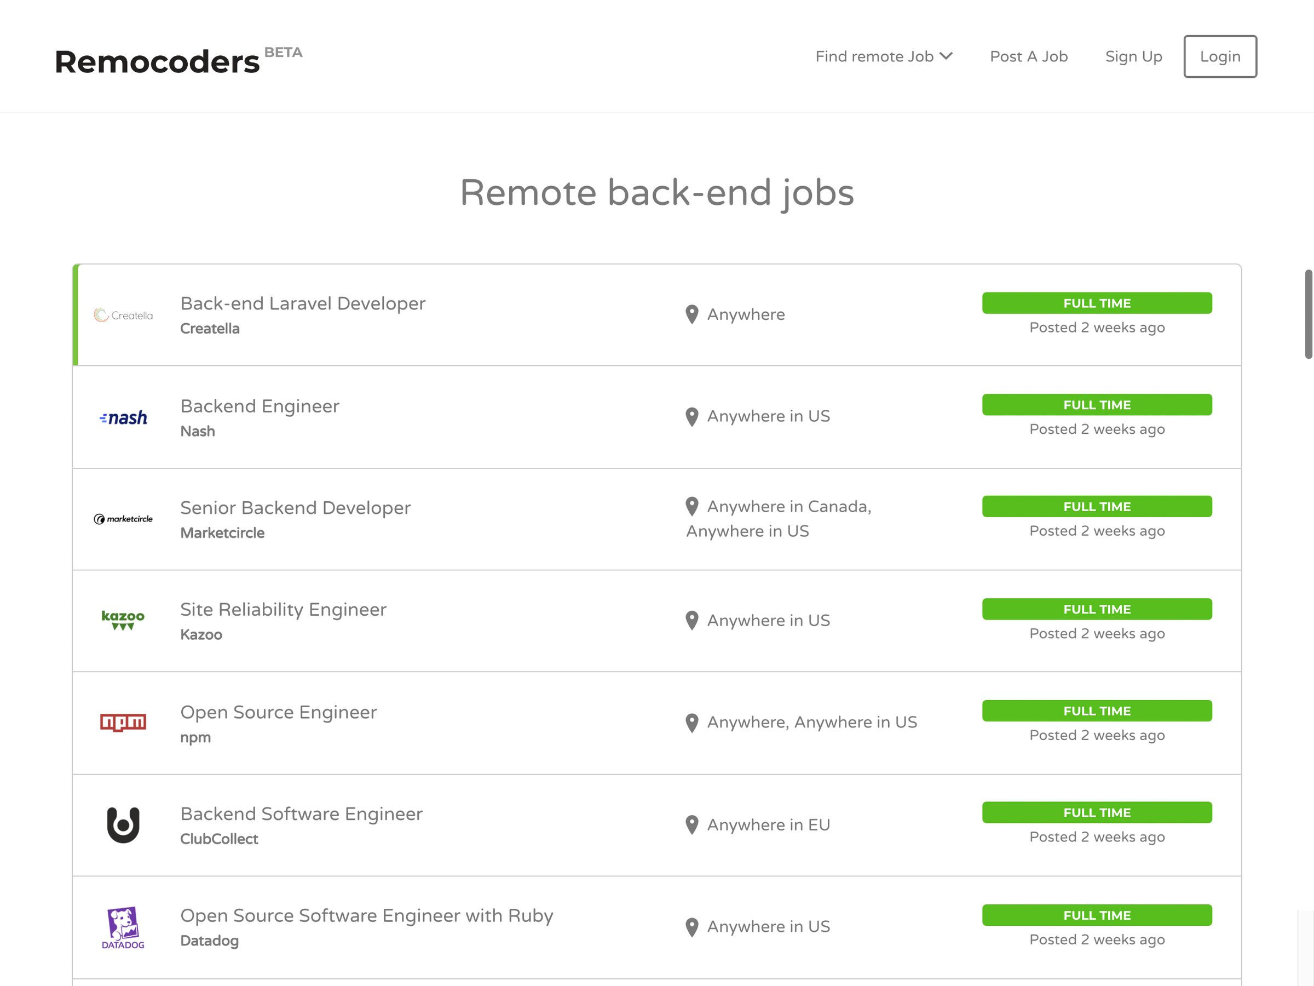
Task: Open the Find remote Job dropdown
Action: (874, 56)
